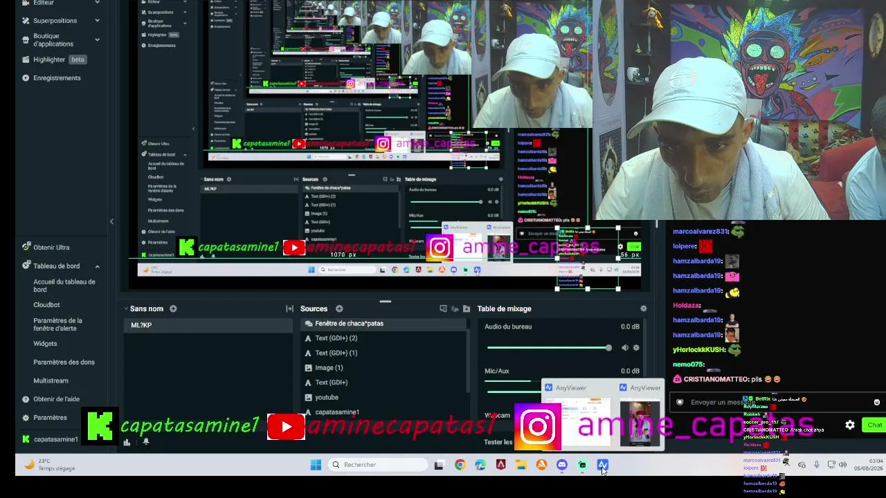The image size is (886, 498).
Task: Click Obtenir Ultra link
Action: point(51,248)
